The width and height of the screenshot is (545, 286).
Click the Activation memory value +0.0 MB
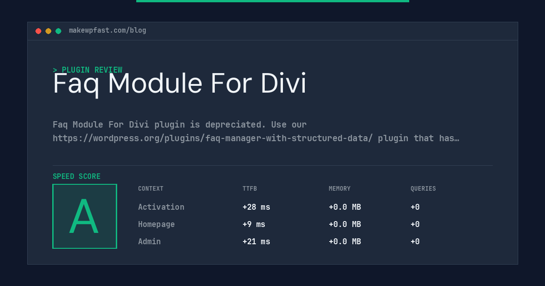coord(345,207)
